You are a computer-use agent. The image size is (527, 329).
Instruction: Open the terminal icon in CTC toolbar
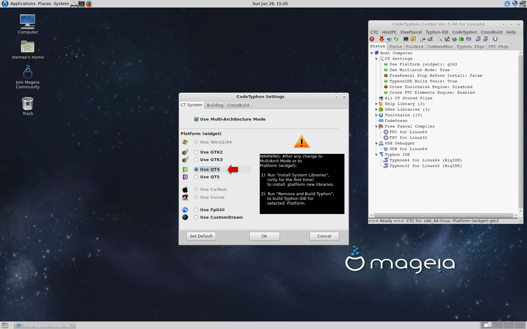click(406, 39)
